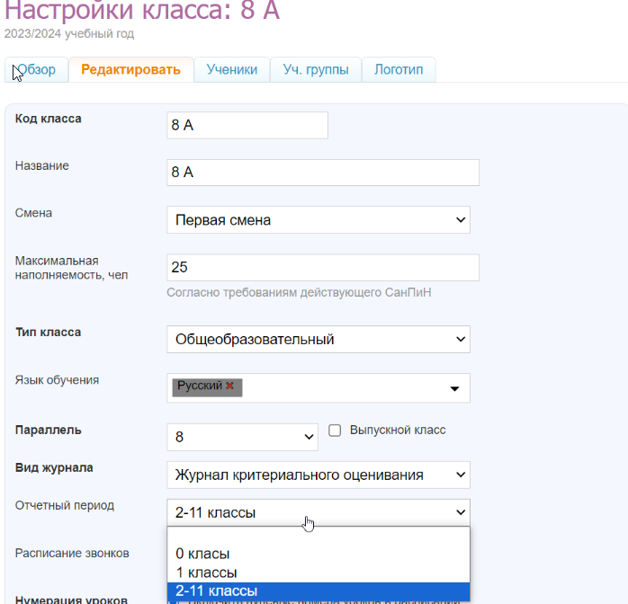Select the 1 классы option
Viewport: 628px width, 604px height.
pyautogui.click(x=206, y=573)
